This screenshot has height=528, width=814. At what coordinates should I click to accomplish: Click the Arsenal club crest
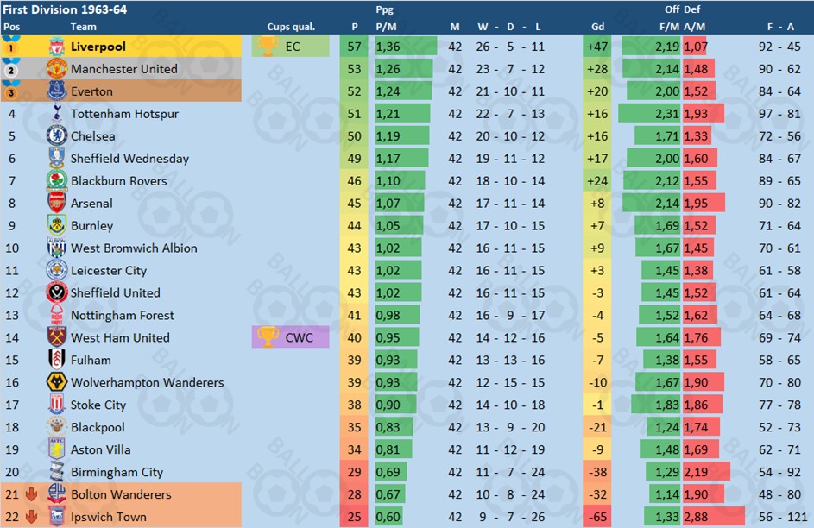pyautogui.click(x=57, y=203)
